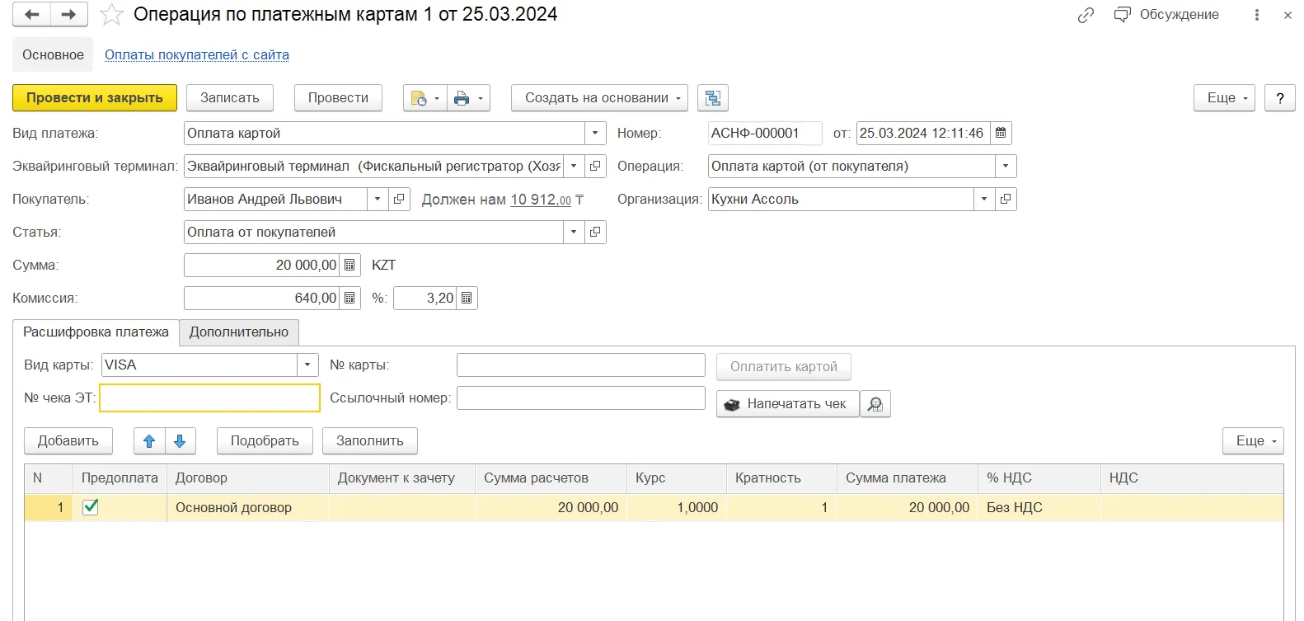
Task: Go back with the left arrow button
Action: point(32,15)
